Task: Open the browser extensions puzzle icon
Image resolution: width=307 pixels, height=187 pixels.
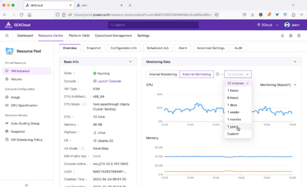Action: point(294,15)
